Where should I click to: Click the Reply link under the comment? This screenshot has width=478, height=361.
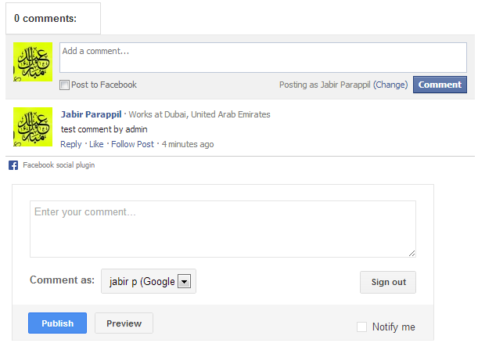tap(70, 144)
